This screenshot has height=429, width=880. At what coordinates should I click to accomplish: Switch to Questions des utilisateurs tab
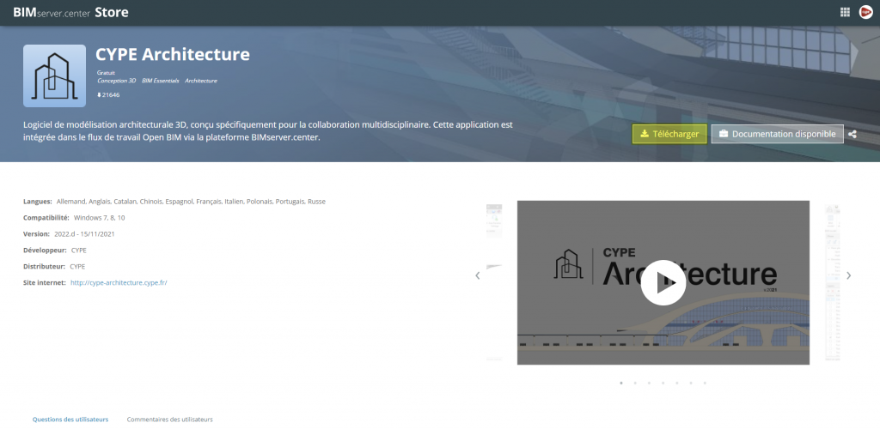coord(70,420)
